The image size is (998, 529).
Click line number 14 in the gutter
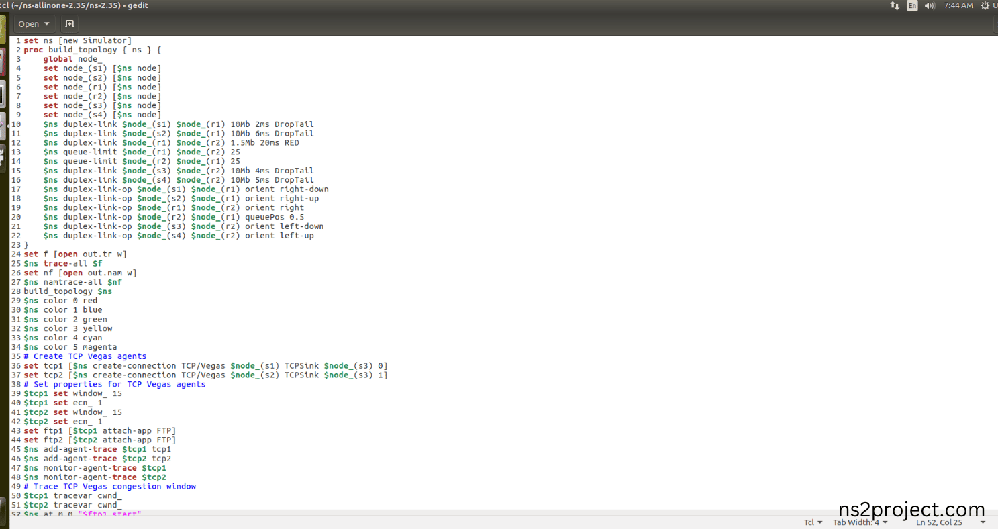coord(16,161)
